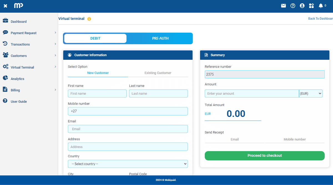Close the sidebar with the X icon
The height and width of the screenshot is (185, 333).
pos(6,6)
